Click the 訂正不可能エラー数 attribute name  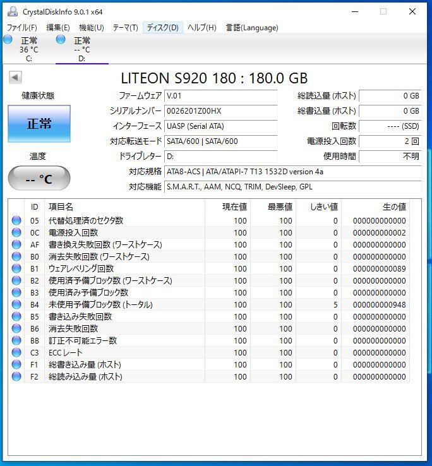pos(83,340)
